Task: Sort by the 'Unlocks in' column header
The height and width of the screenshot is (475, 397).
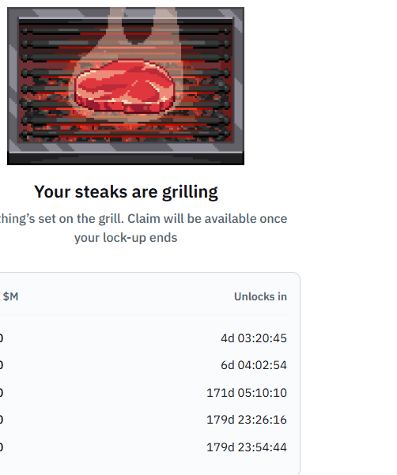Action: pyautogui.click(x=260, y=296)
